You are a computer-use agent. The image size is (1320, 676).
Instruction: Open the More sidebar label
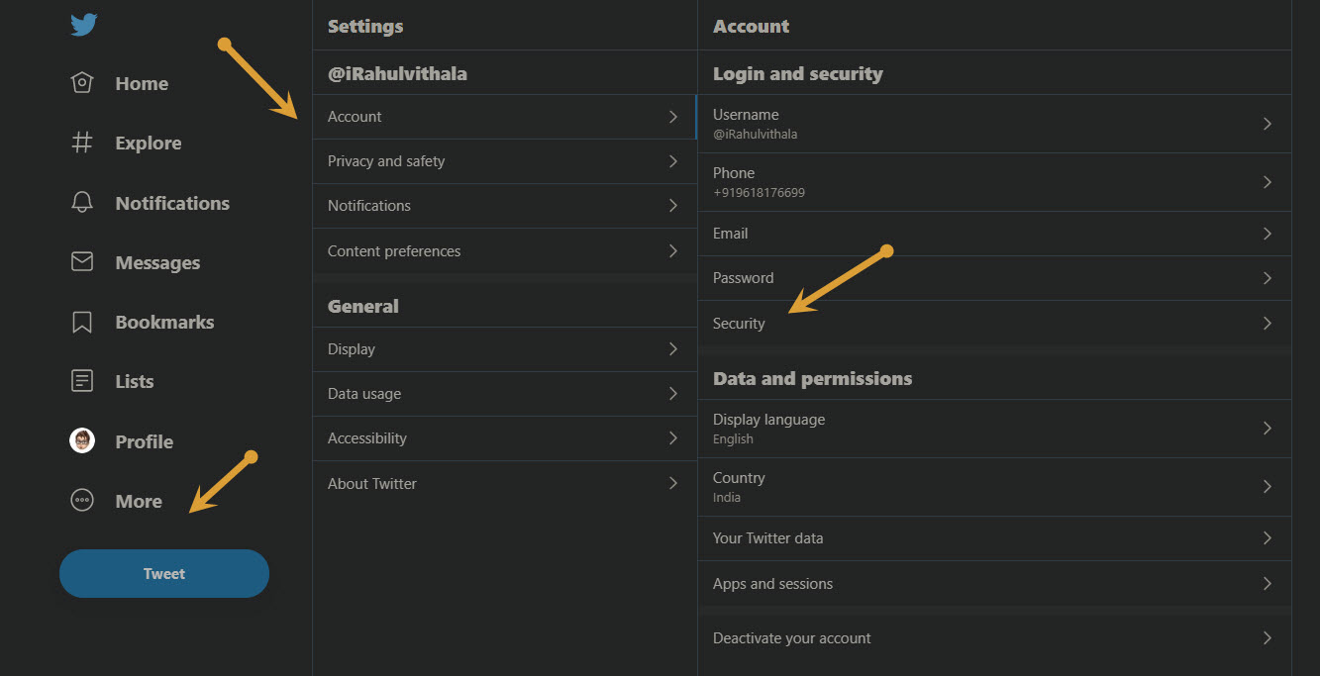(x=139, y=502)
